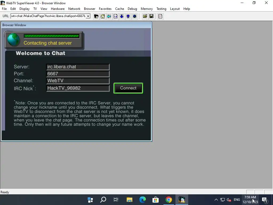Show hidden system tray icons chevron
Screen dimensions: 273x205
(216, 200)
